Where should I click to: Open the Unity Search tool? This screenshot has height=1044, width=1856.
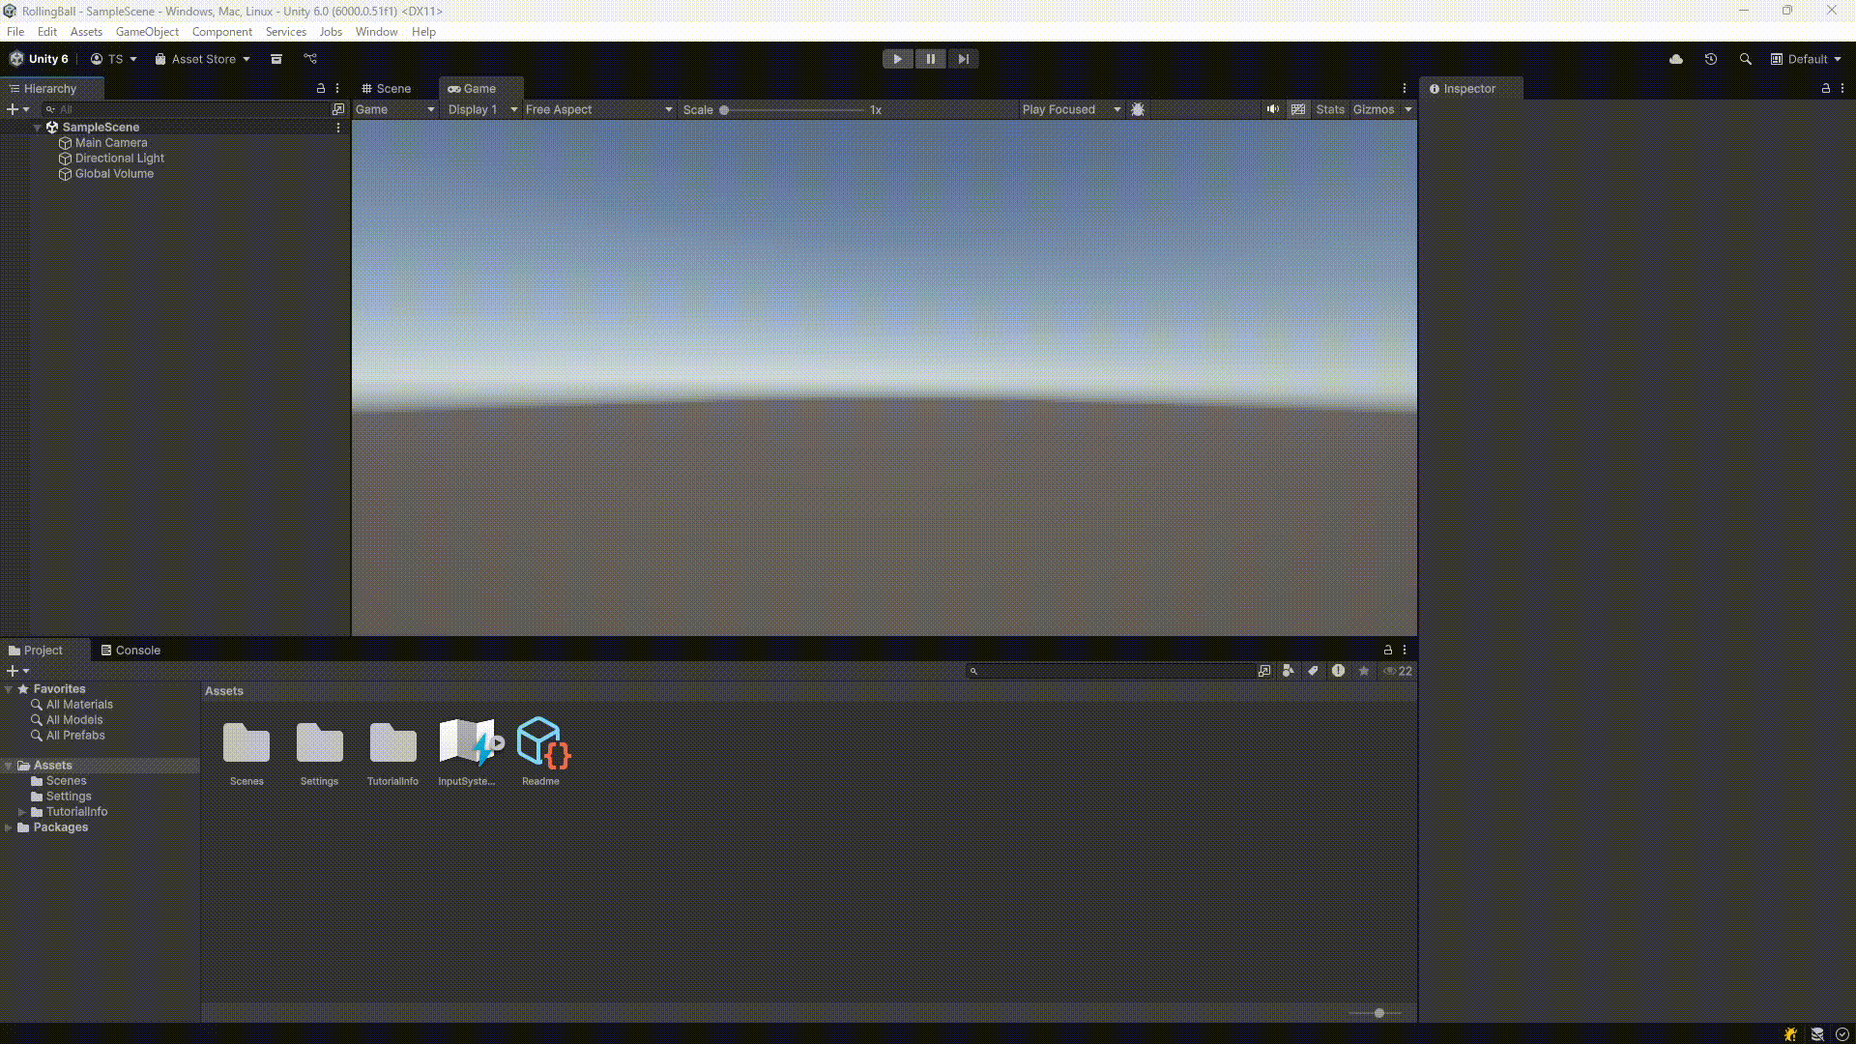[x=1745, y=59]
